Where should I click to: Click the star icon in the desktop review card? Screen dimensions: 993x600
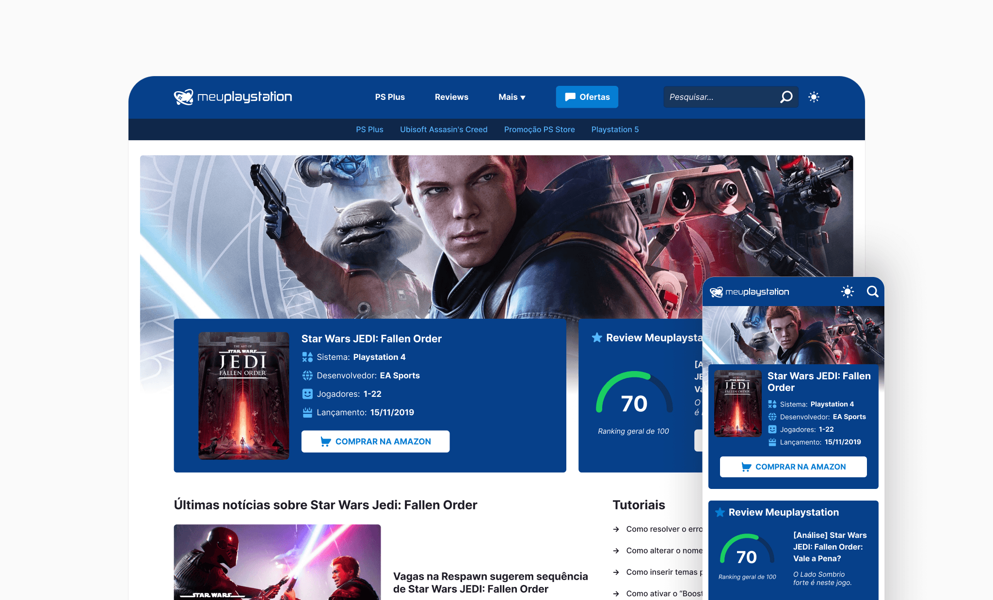tap(597, 338)
